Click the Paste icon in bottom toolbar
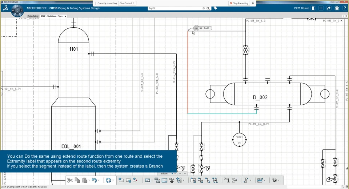Viewport: 349px width, 189px height. (85, 180)
